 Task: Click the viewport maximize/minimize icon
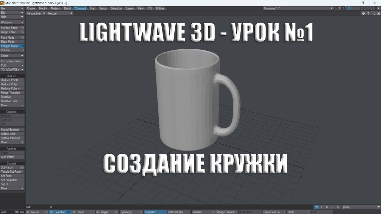click(378, 13)
